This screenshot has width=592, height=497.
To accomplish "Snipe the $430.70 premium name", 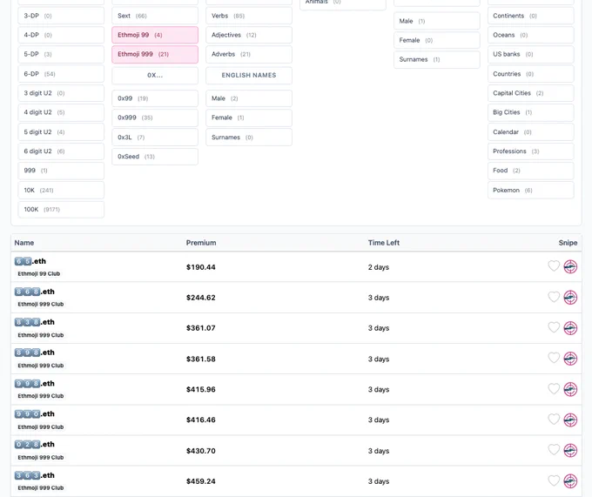I will 570,450.
